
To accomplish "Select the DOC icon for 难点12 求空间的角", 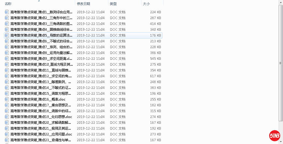I will [7, 76].
